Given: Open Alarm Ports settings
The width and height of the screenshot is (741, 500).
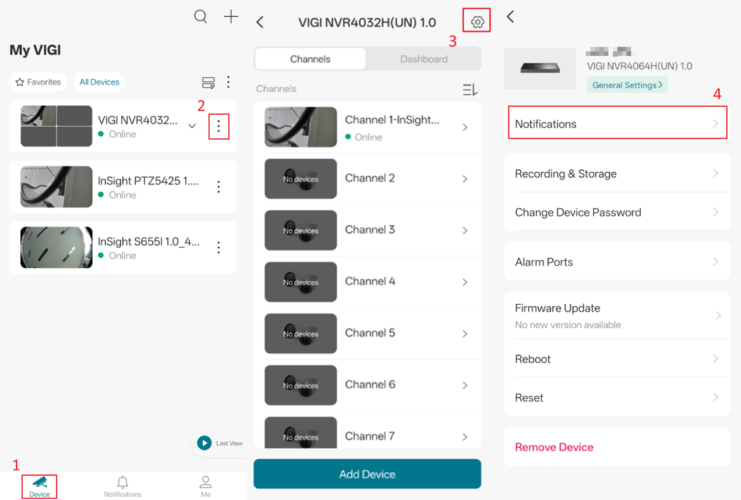Looking at the screenshot, I should [617, 262].
